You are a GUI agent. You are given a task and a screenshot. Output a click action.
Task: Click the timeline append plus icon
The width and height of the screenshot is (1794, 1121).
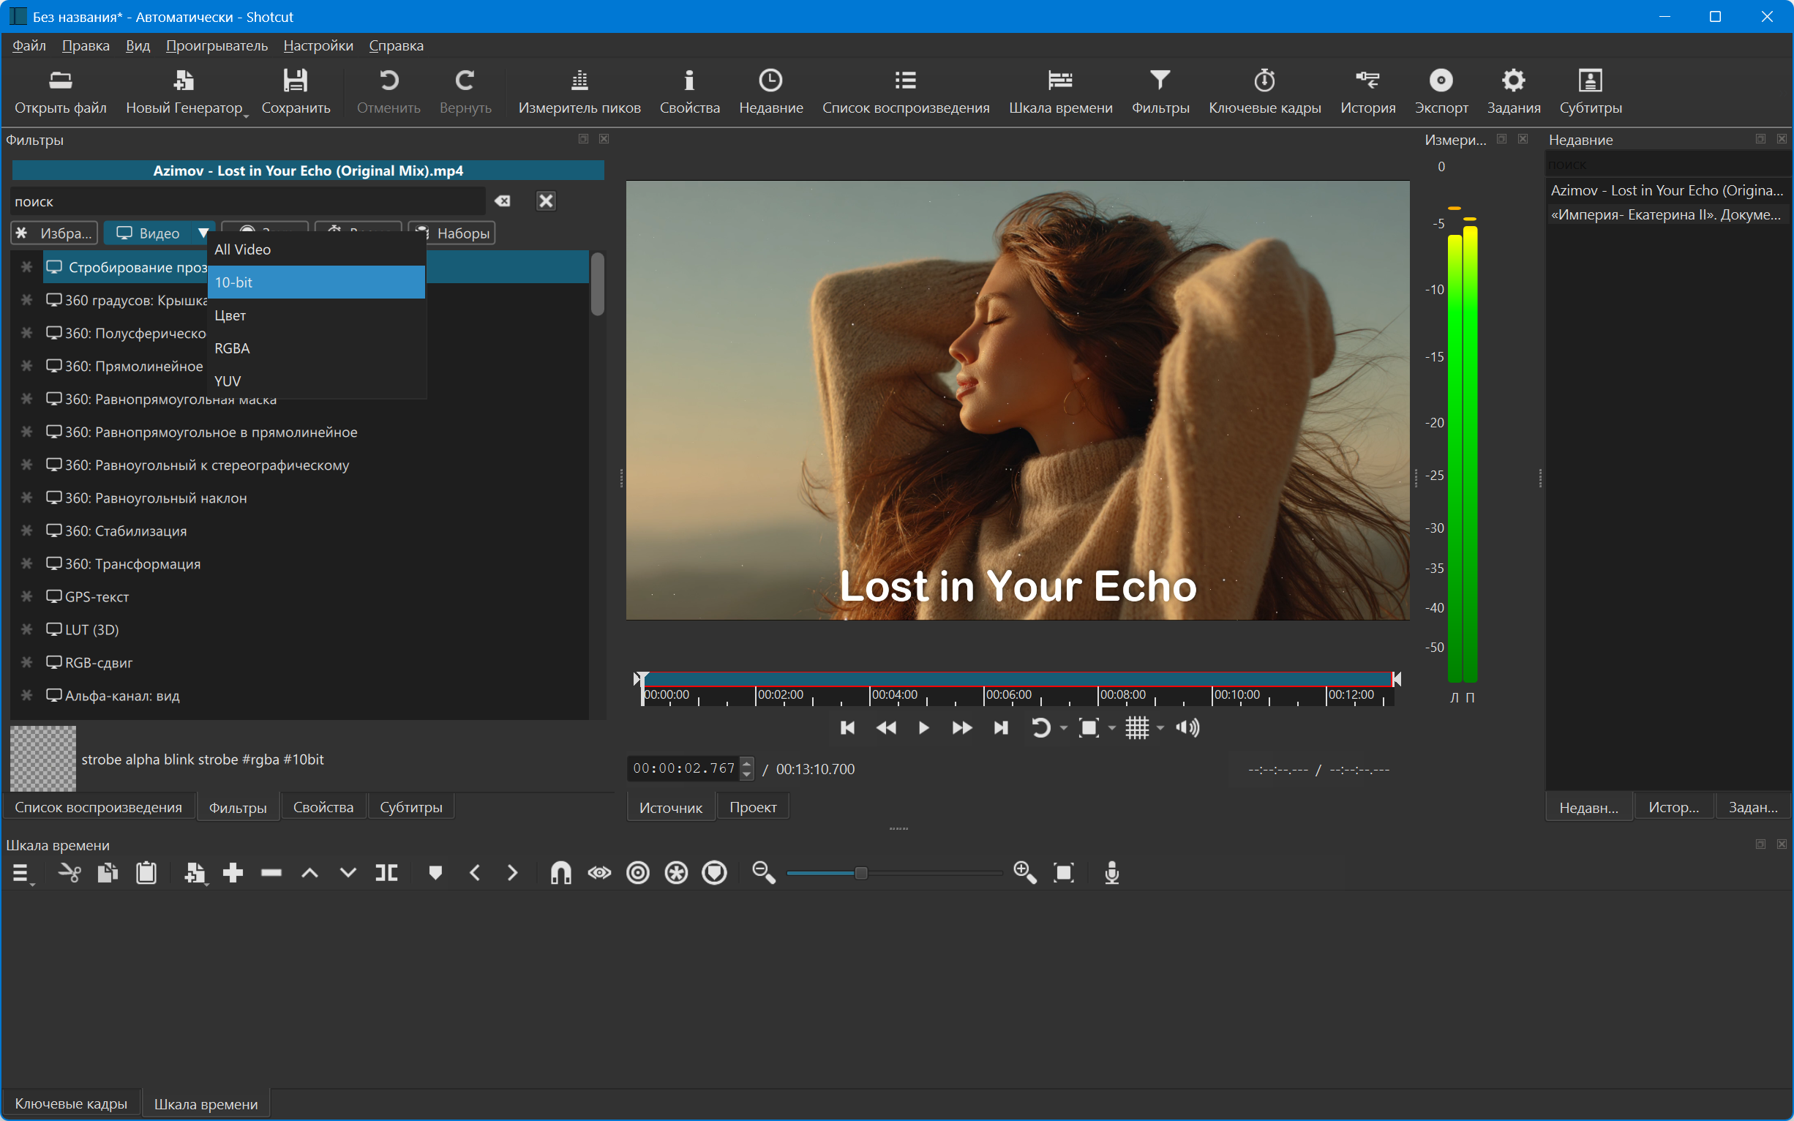(233, 873)
